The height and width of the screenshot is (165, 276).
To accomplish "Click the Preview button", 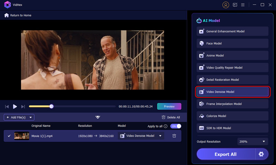I will click(169, 106).
